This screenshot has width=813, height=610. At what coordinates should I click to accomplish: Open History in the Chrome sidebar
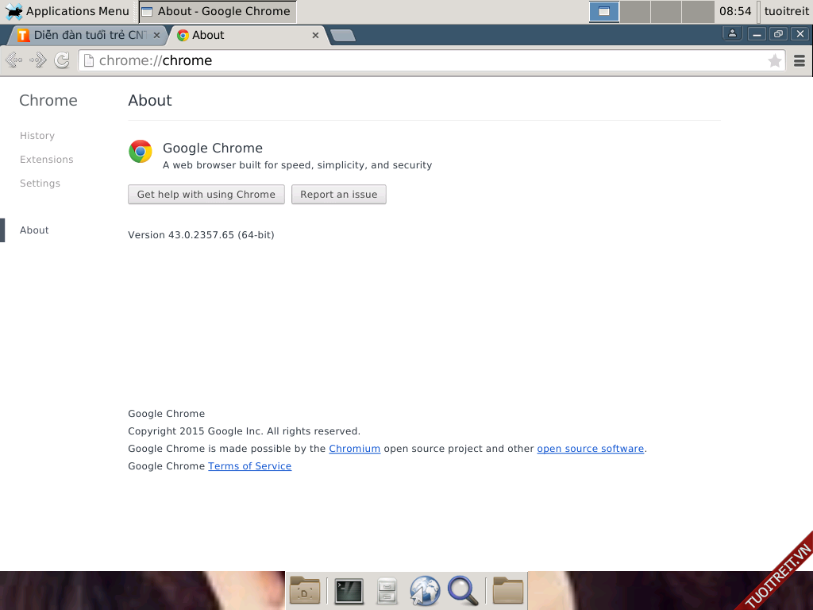[37, 136]
